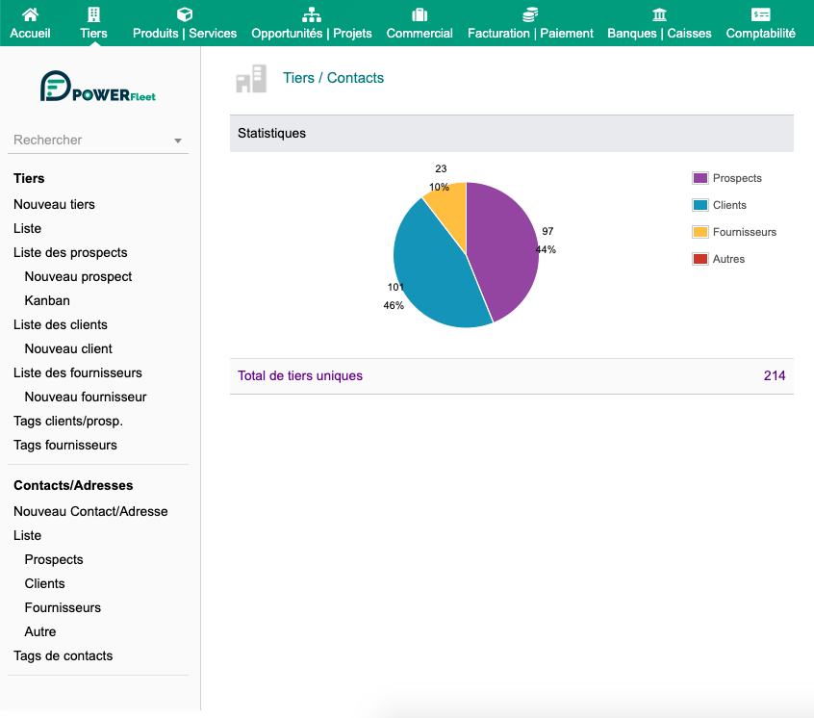Click the Clients legend label

[729, 205]
